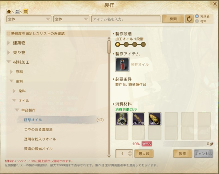This screenshot has width=219, height=174.
Task: Select the 完成品 radio button
Action: pos(197,16)
